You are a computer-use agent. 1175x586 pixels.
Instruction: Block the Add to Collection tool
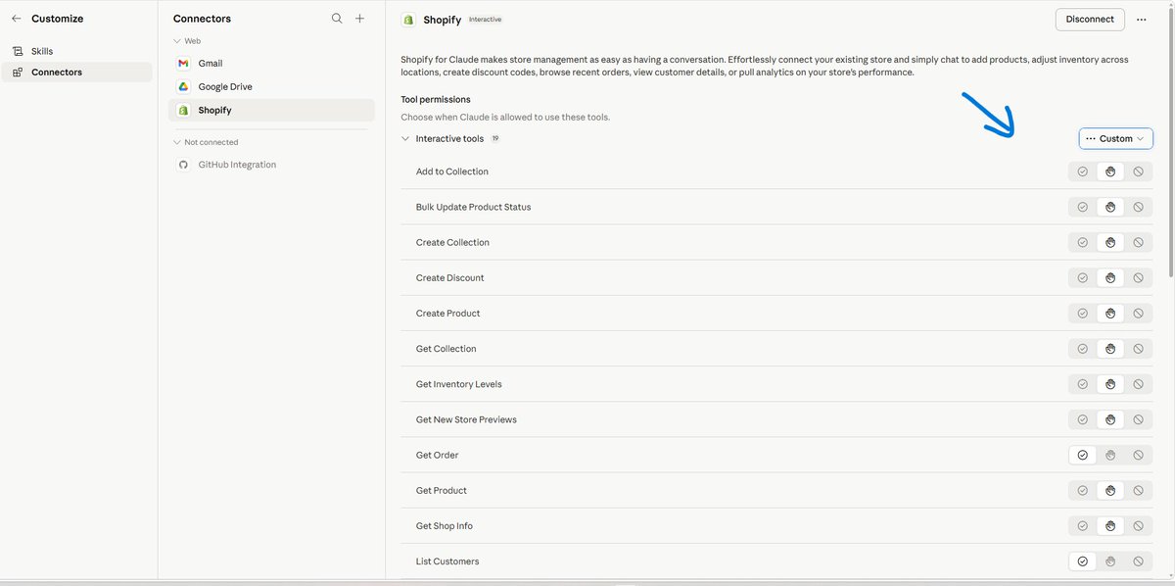1138,171
